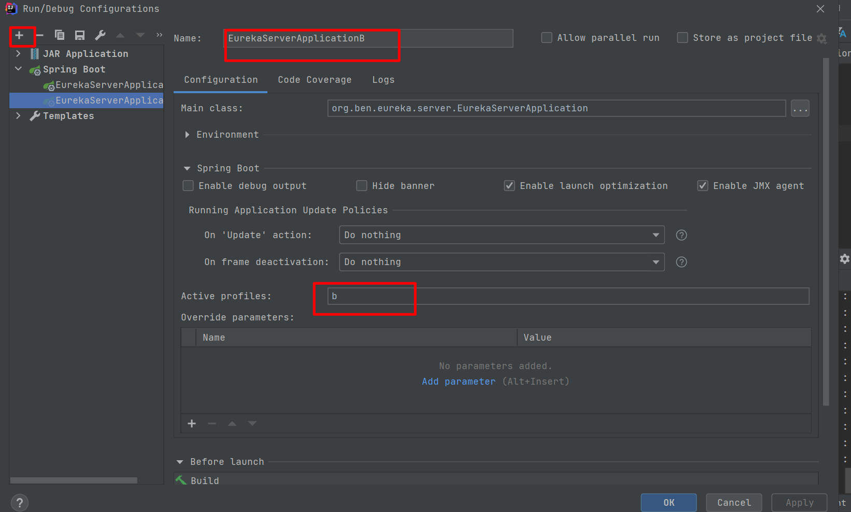The height and width of the screenshot is (512, 851).
Task: Close the Run/Debug Configurations dialog
Action: [x=820, y=9]
